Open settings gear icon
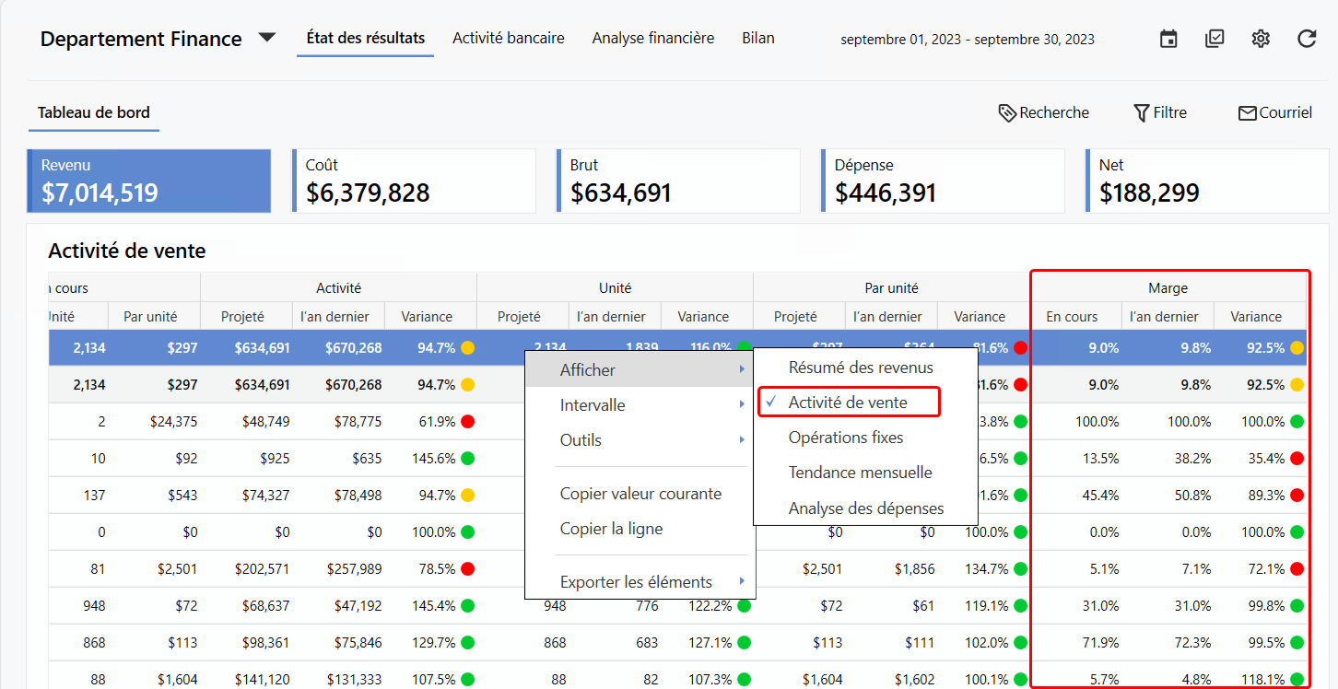1338x689 pixels. click(x=1261, y=39)
